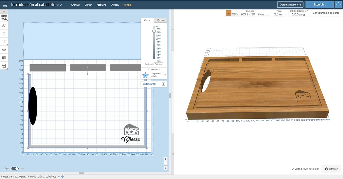Click the Simular button
This screenshot has width=343, height=179.
click(331, 169)
